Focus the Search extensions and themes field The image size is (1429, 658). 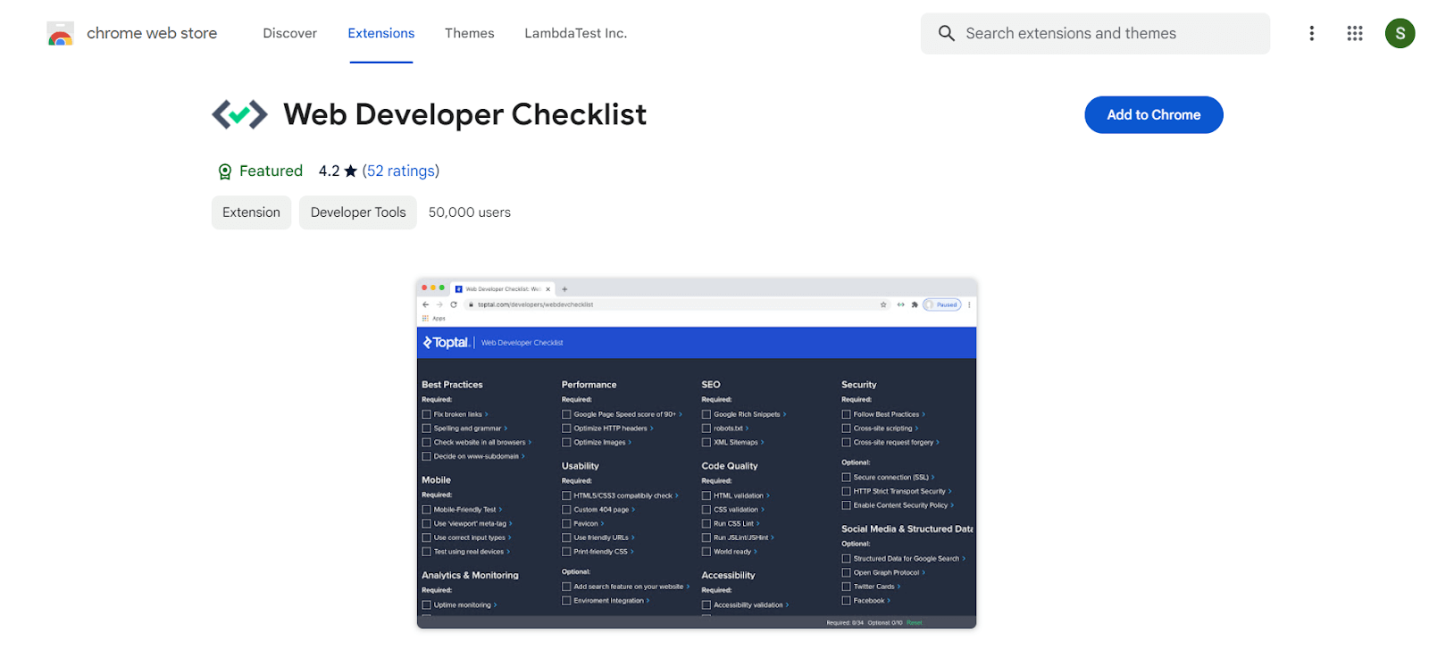pyautogui.click(x=1095, y=33)
